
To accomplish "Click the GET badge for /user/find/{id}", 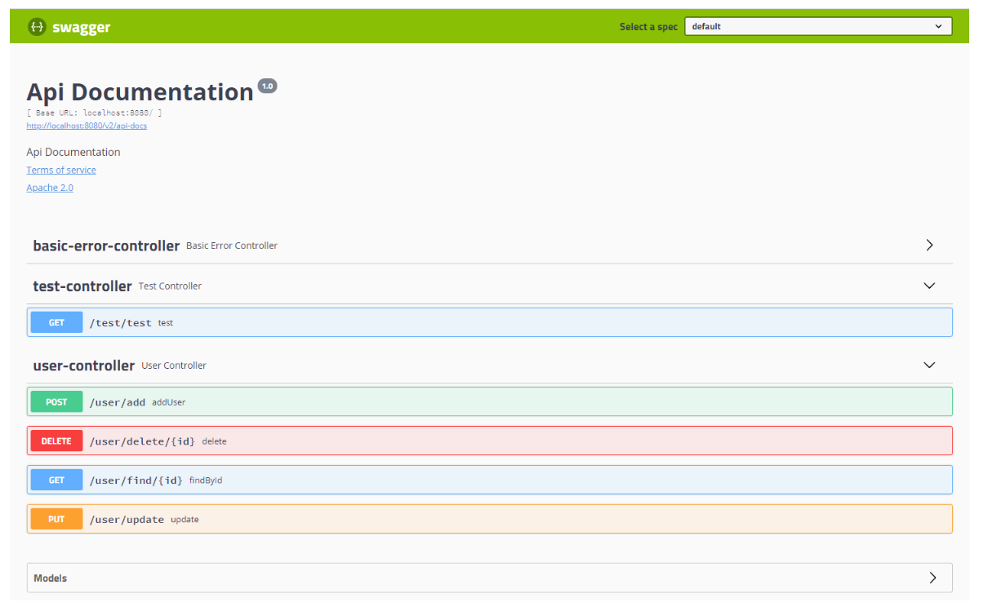I will tap(56, 480).
